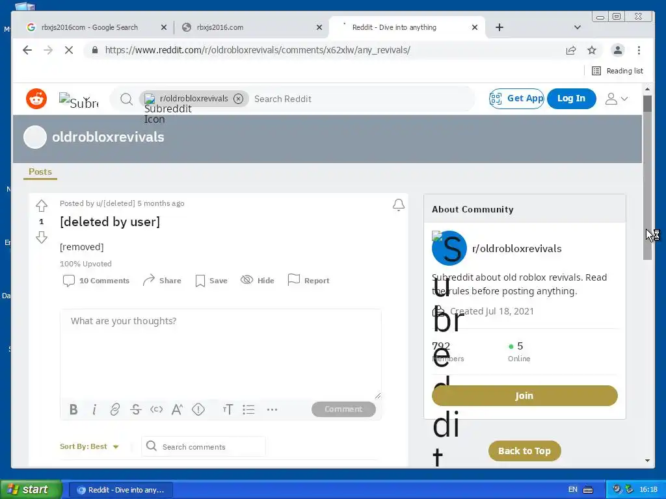Toggle strikethrough formatting in comment editor
Image resolution: width=666 pixels, height=499 pixels.
[x=136, y=409]
